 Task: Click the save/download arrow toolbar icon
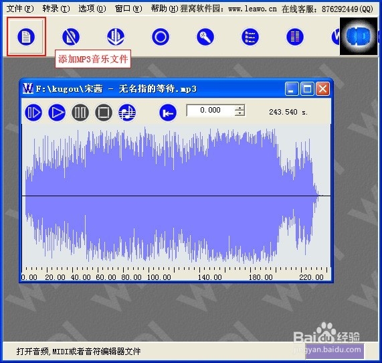pos(116,37)
